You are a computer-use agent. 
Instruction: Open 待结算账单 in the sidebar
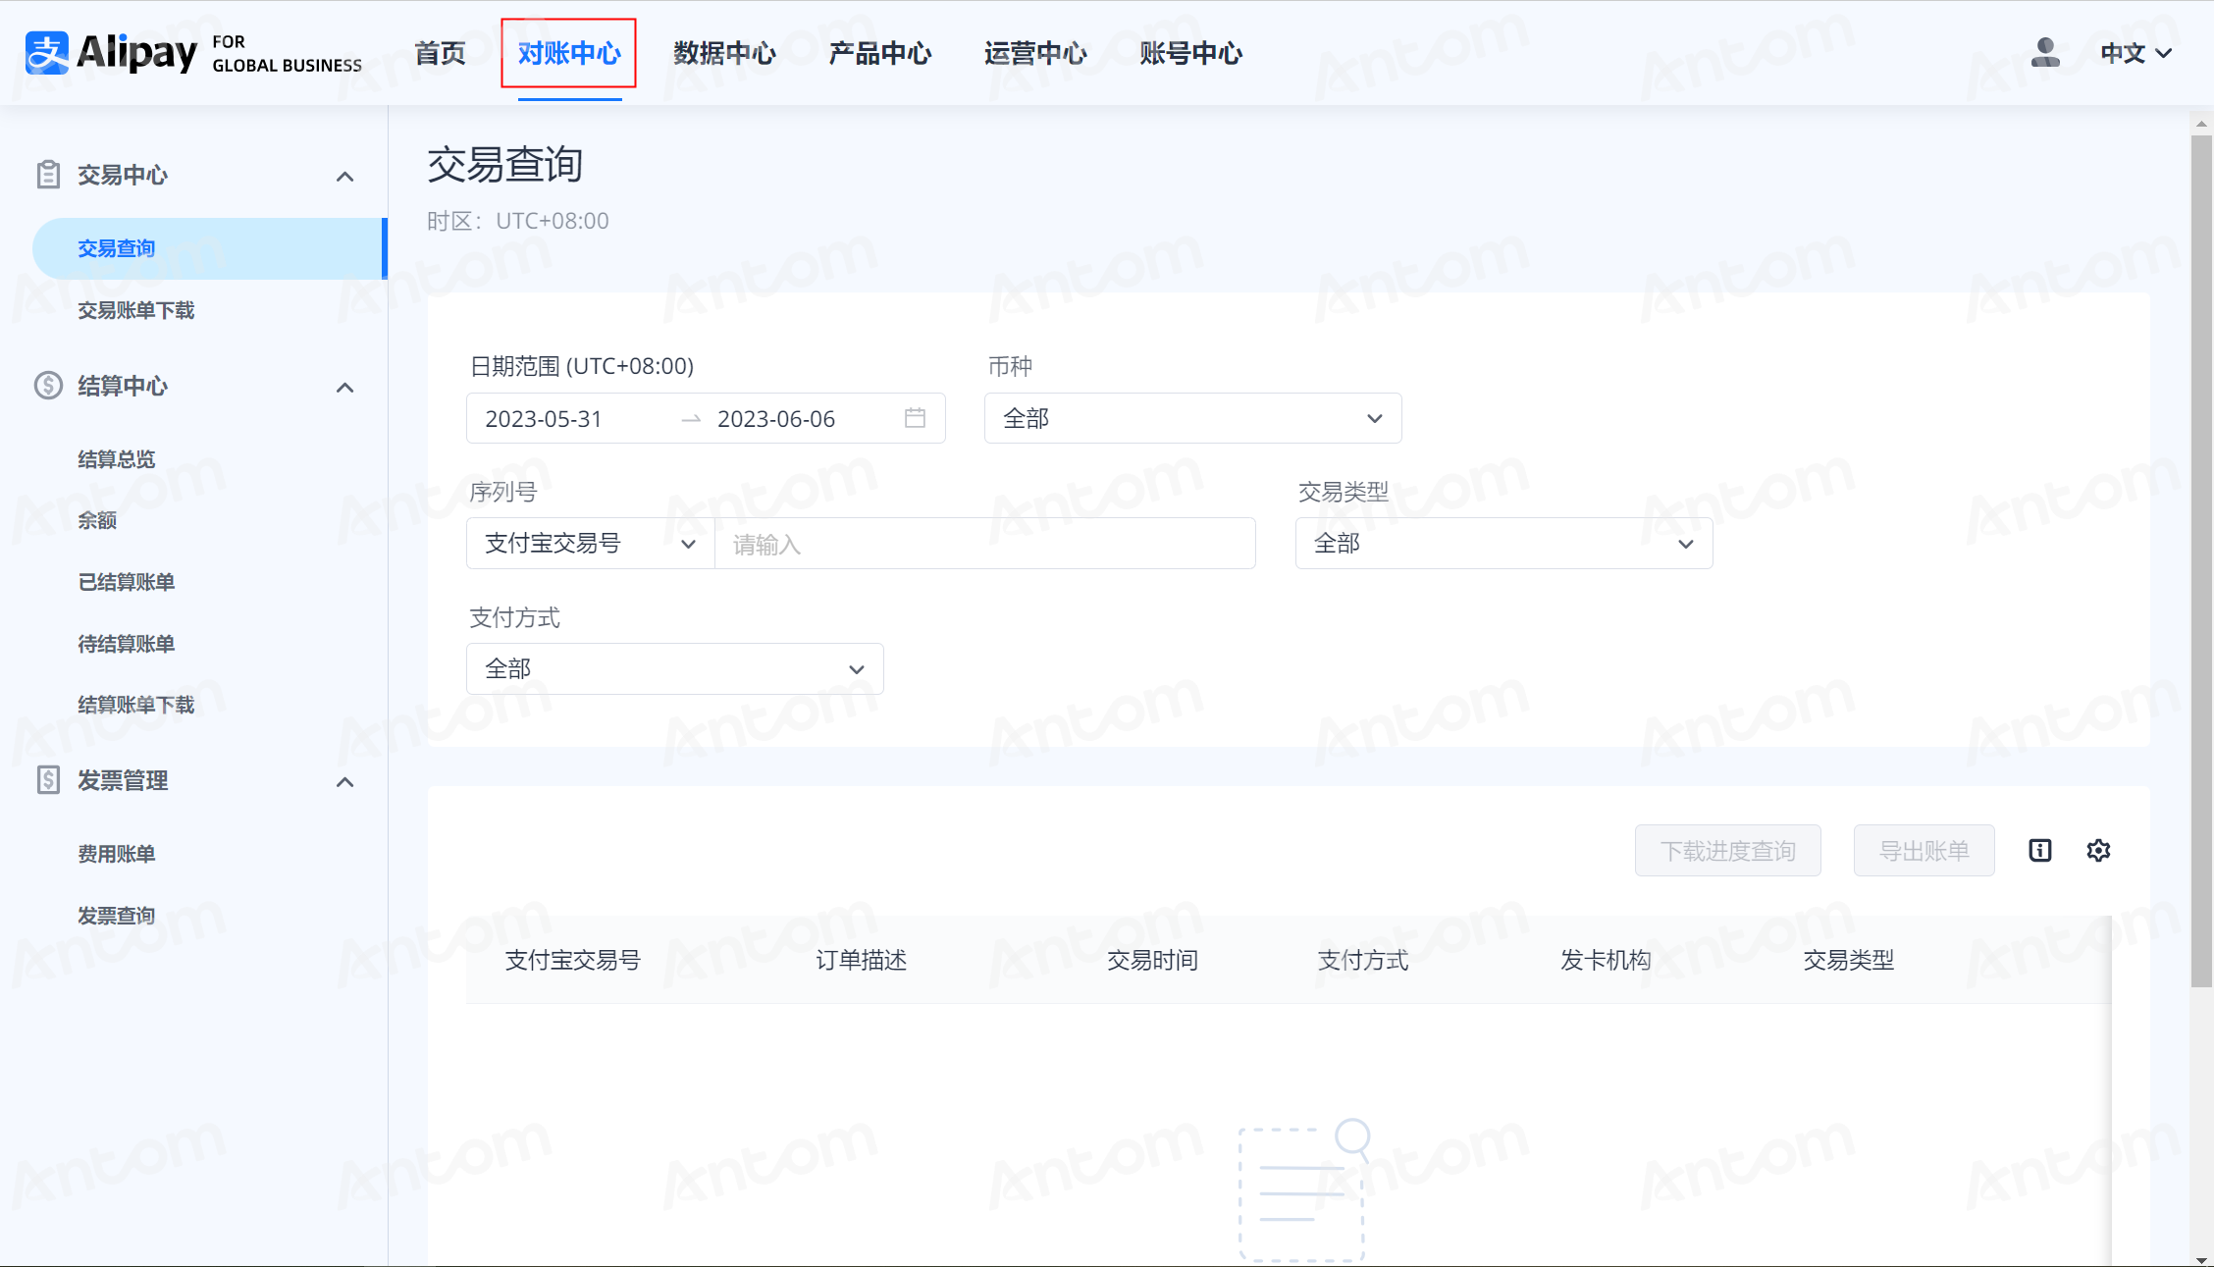pos(127,644)
